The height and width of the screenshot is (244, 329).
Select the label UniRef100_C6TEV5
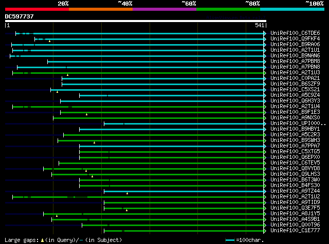pos(295,163)
